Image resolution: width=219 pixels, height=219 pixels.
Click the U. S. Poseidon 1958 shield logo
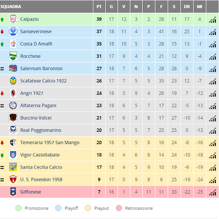pos(13,180)
